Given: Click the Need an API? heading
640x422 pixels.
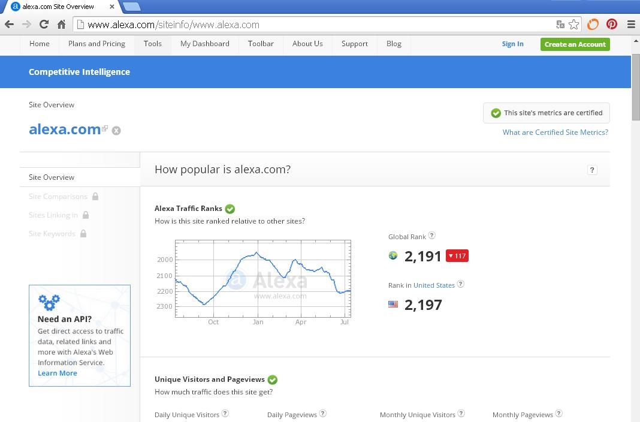Looking at the screenshot, I should pos(65,319).
